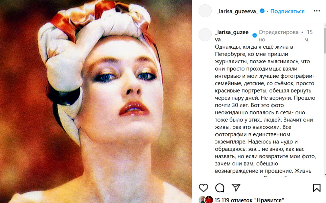Save the post with the bookmark icon
Screen dimensions: 326x203
[x=317, y=188]
